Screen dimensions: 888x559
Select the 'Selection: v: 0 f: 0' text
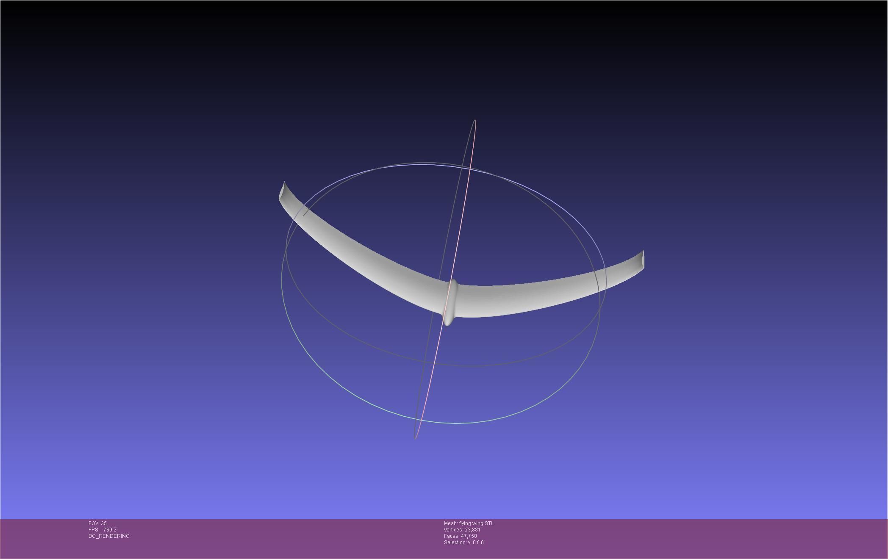click(463, 542)
